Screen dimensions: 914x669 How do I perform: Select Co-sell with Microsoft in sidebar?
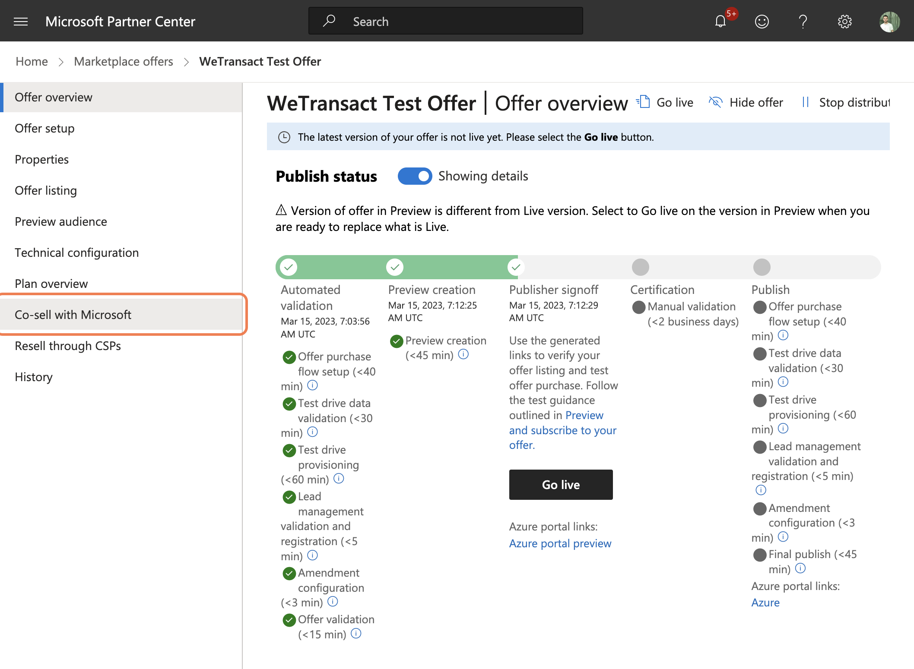123,314
